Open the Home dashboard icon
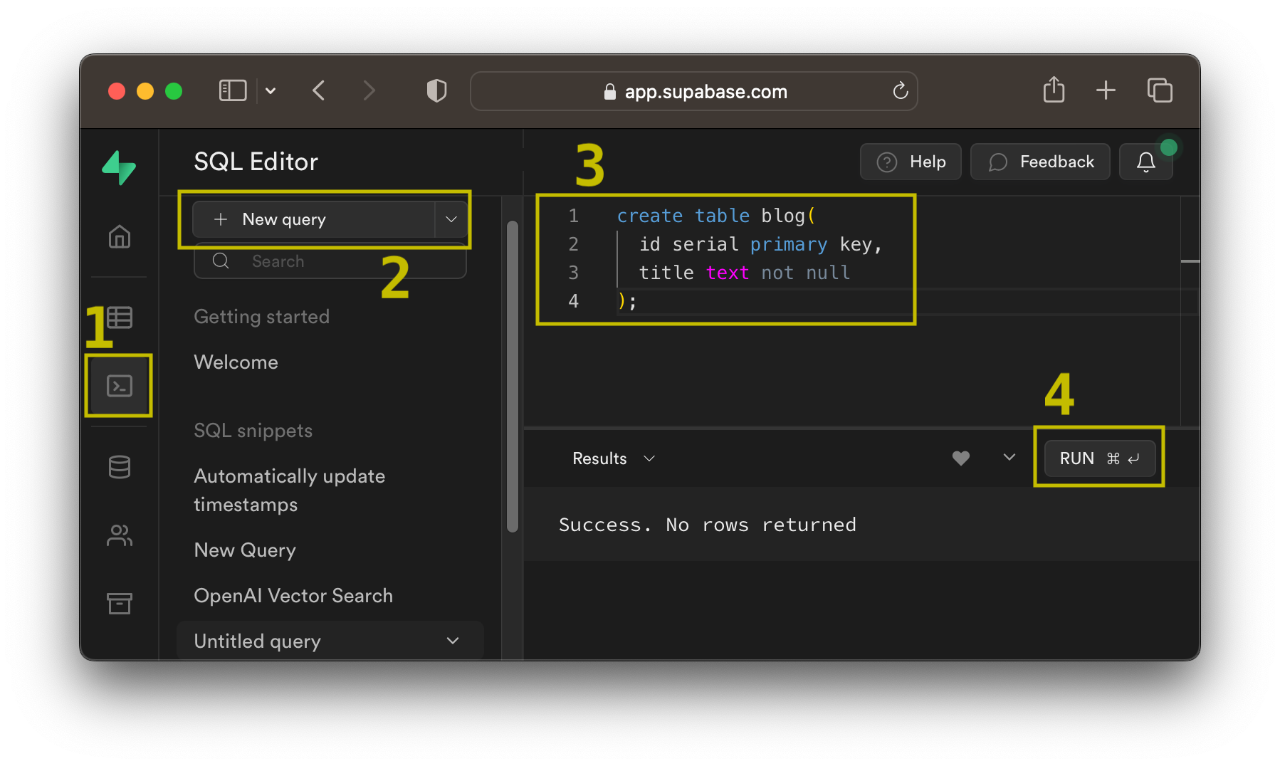 [x=119, y=237]
